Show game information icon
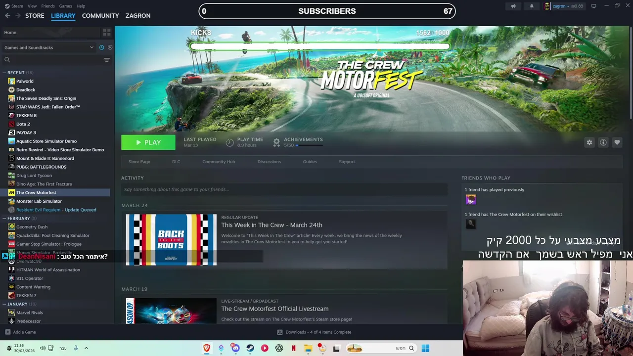The height and width of the screenshot is (356, 633). tap(603, 142)
